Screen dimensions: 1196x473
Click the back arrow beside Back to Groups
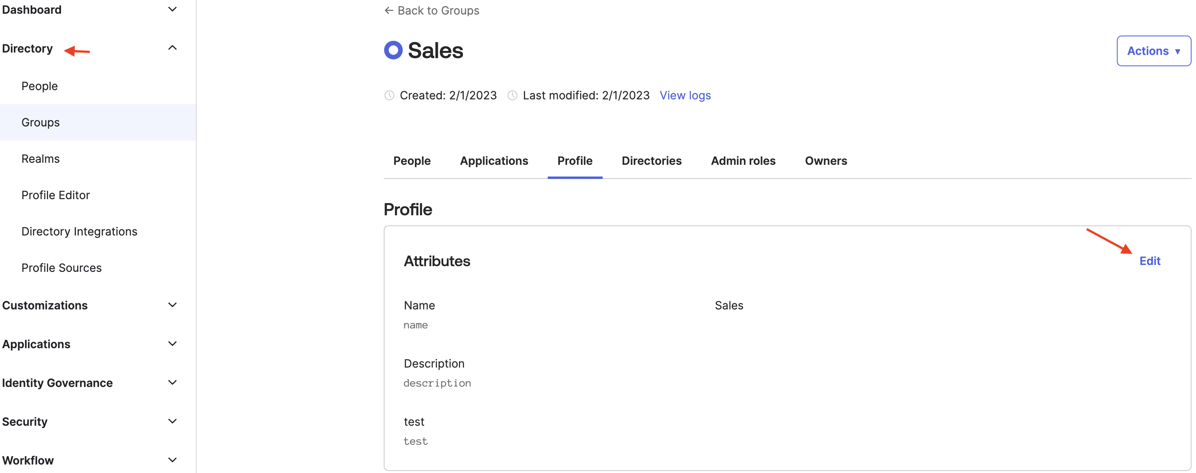click(x=389, y=10)
